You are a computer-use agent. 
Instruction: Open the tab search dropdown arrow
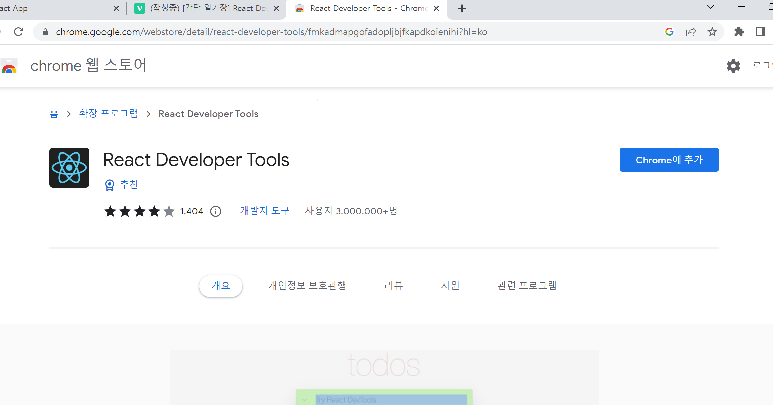point(710,7)
